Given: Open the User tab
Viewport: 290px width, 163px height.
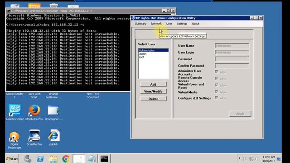Looking at the screenshot, I should coord(169,24).
